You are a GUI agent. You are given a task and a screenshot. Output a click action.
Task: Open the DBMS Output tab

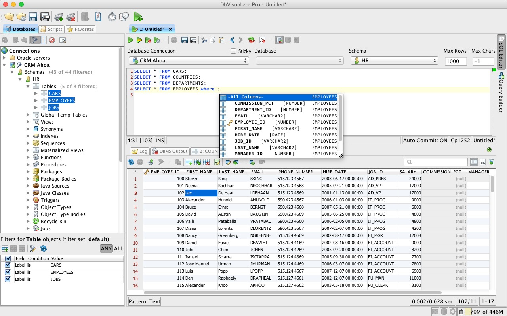(x=170, y=151)
